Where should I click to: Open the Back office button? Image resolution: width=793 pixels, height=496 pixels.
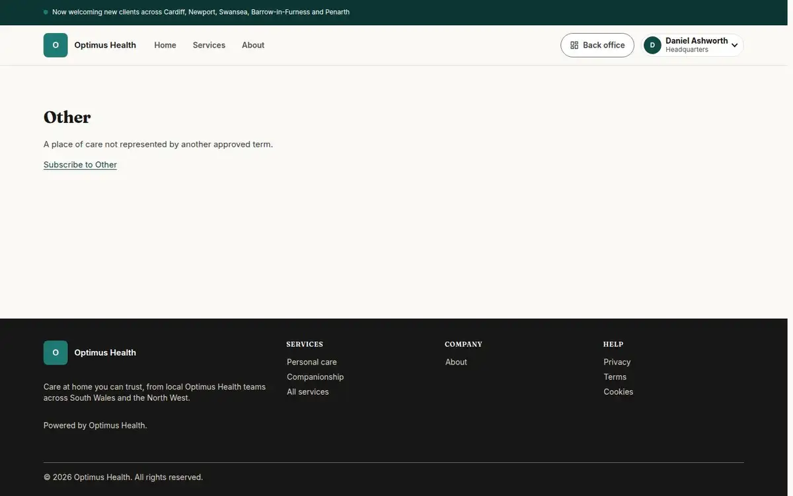[597, 45]
